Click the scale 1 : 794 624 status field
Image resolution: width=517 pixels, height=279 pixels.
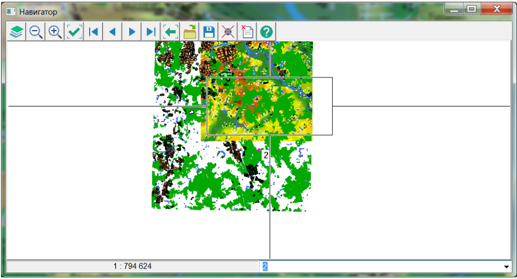(x=133, y=267)
